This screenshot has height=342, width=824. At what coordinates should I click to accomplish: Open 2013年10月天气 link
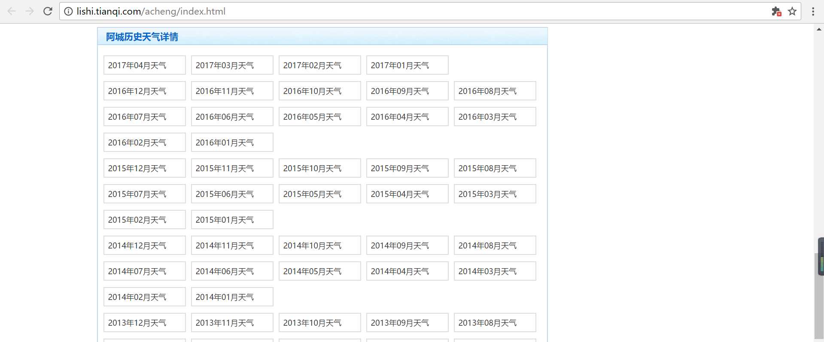click(320, 323)
